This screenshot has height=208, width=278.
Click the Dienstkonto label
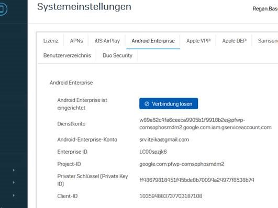click(71, 124)
